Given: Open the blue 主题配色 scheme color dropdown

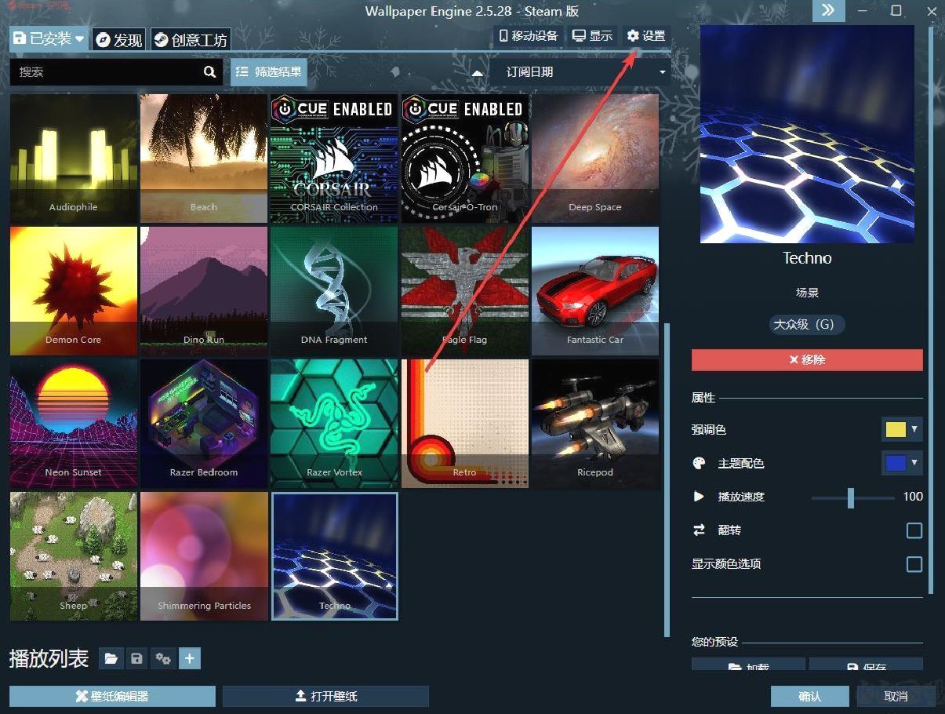Looking at the screenshot, I should [902, 463].
